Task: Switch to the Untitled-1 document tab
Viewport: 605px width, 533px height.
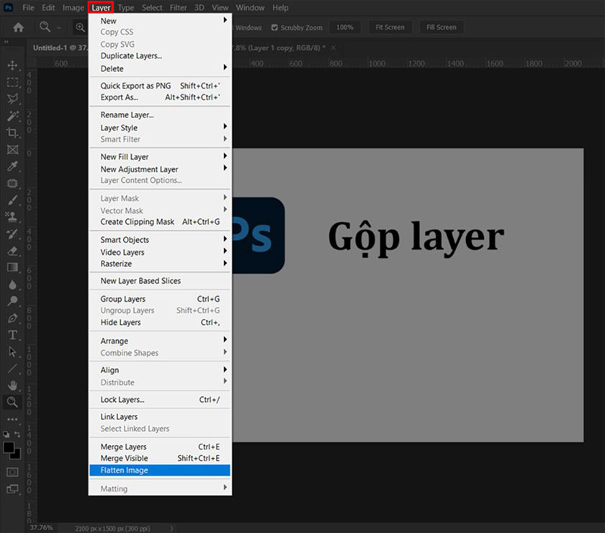Action: [x=59, y=48]
